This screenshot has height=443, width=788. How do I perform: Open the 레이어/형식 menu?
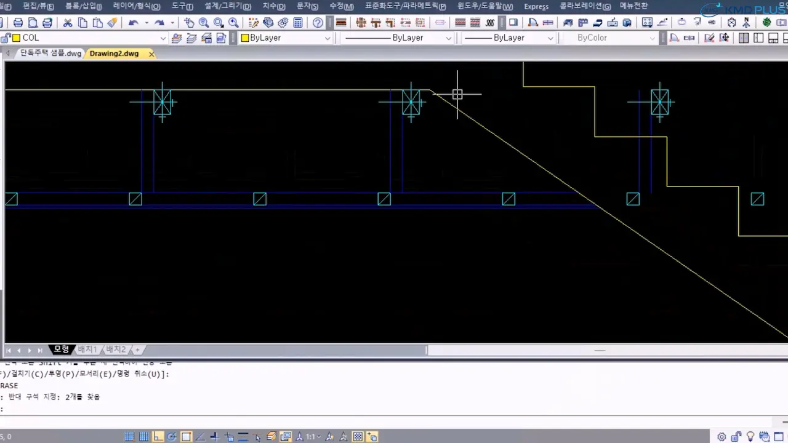pyautogui.click(x=137, y=6)
